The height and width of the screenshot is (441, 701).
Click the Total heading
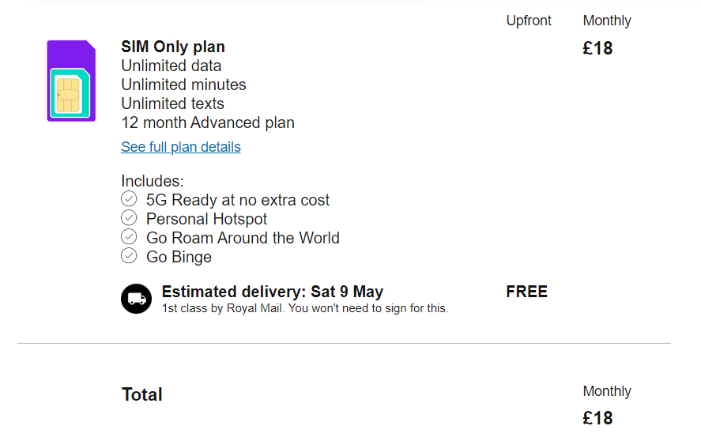click(142, 394)
